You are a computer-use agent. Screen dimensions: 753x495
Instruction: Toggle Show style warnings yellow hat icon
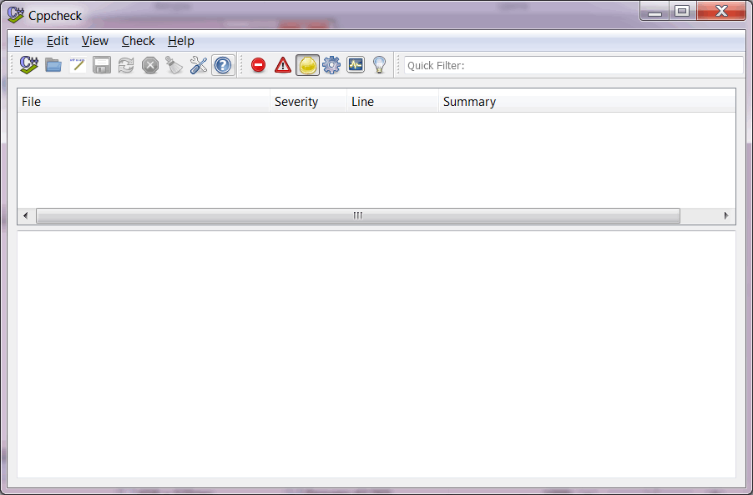click(x=307, y=65)
